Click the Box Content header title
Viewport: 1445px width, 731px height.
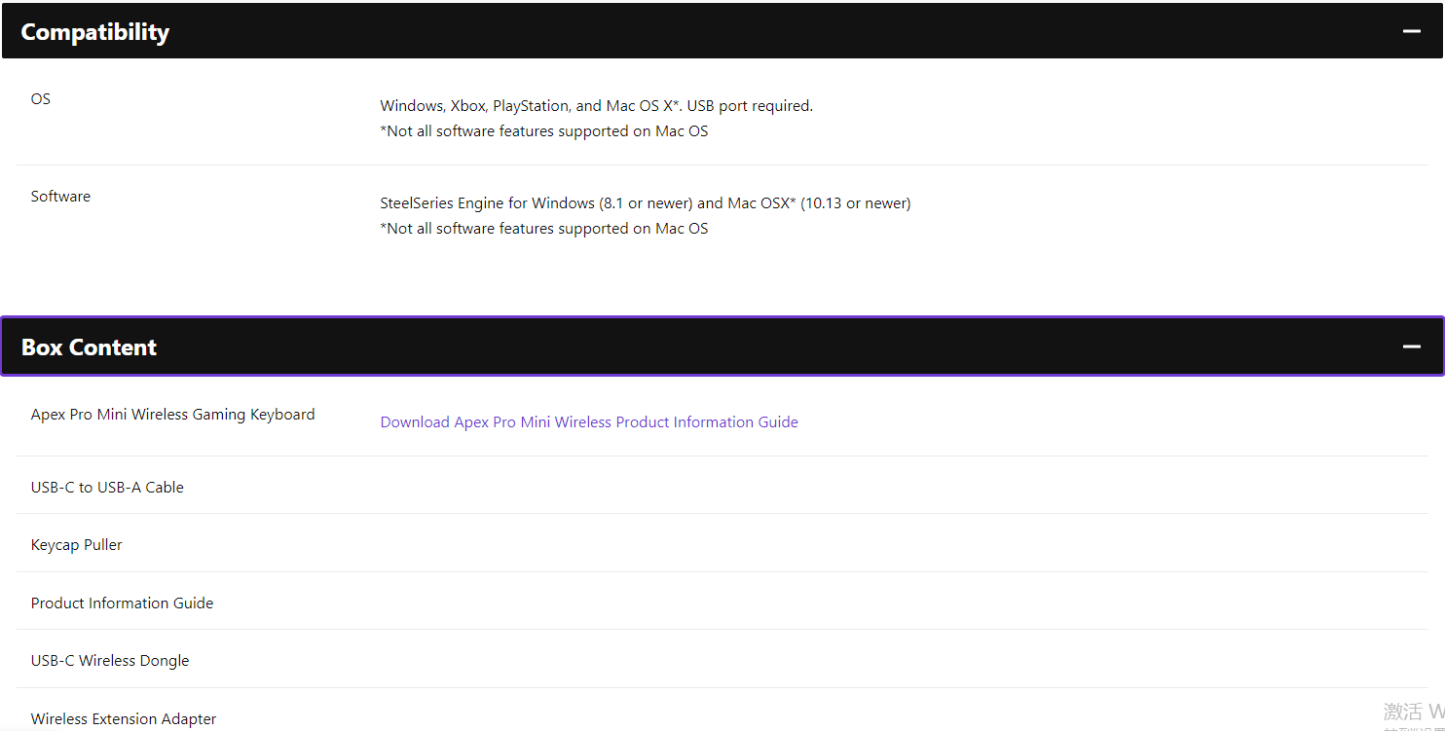tap(89, 347)
